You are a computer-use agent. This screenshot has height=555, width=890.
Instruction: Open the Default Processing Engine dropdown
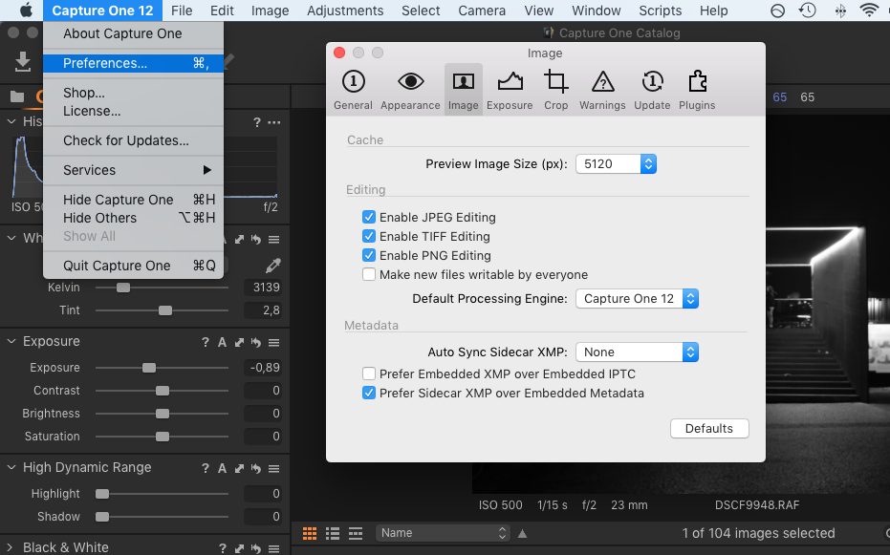(637, 298)
